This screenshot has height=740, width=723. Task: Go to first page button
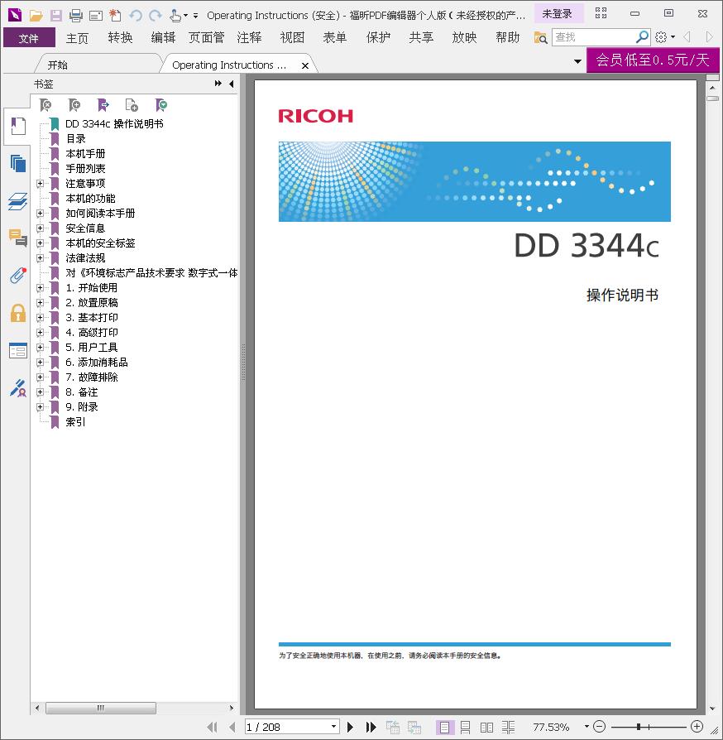pos(213,727)
